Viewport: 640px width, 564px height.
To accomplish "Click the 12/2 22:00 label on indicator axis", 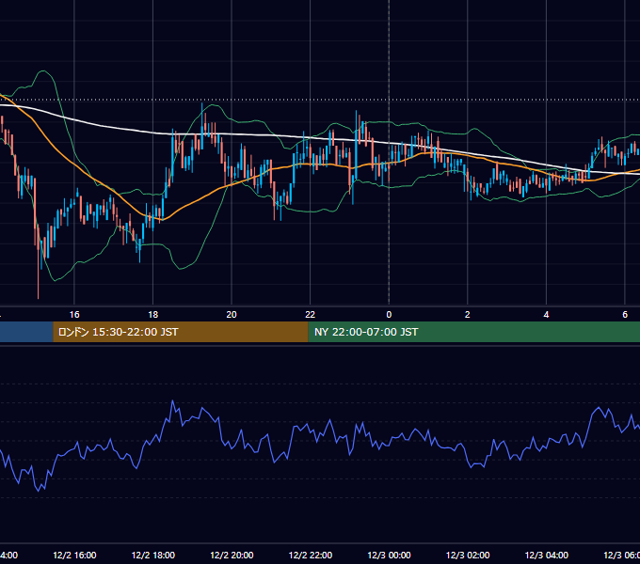I will (311, 556).
